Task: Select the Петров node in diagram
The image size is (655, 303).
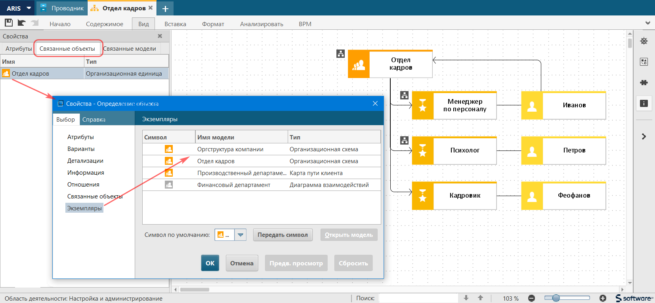Action: (563, 151)
